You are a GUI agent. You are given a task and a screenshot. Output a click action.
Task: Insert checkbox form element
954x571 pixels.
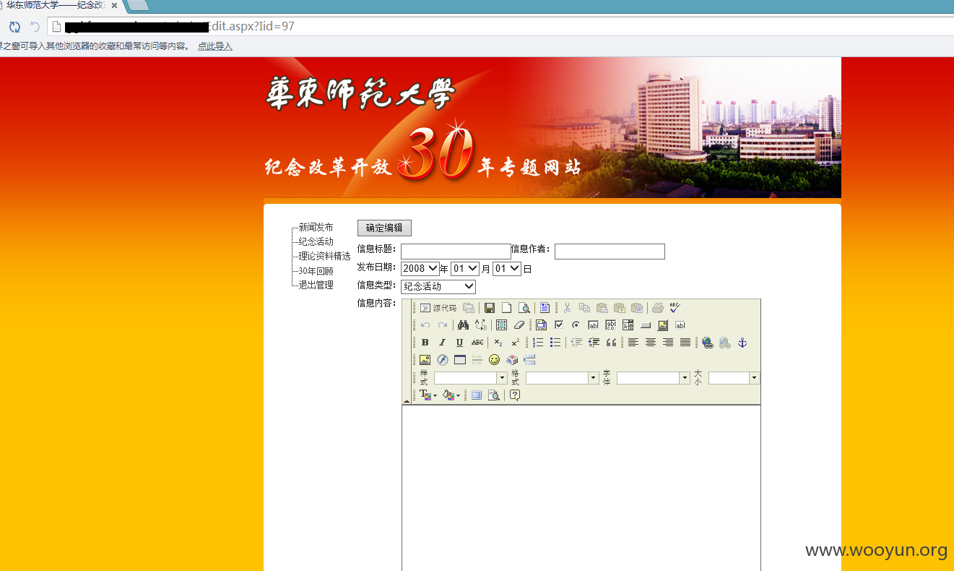559,325
